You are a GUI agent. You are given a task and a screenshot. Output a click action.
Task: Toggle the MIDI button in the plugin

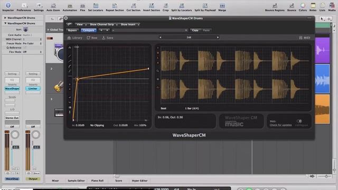[305, 37]
